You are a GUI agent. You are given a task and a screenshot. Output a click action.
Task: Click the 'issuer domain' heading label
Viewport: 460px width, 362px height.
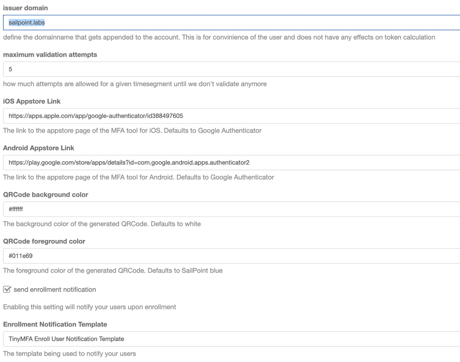tap(25, 8)
